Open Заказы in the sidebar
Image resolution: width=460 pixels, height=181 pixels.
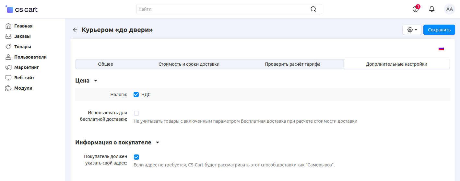(x=22, y=36)
